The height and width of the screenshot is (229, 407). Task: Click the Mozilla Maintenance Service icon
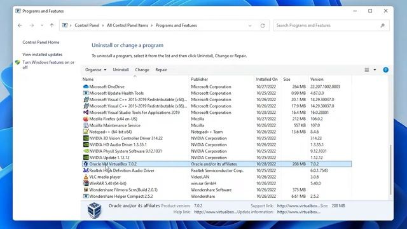86,125
